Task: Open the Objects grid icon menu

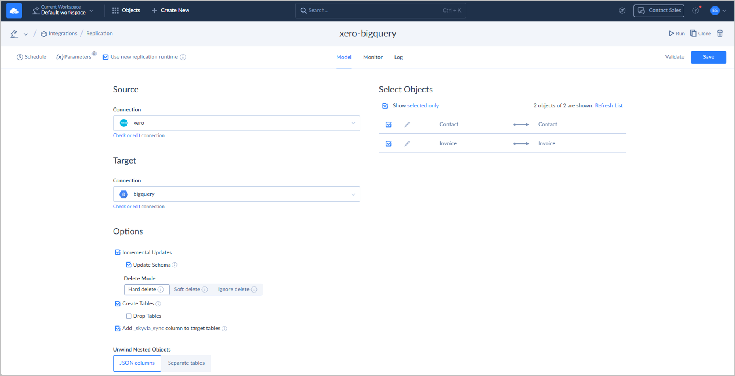Action: [115, 11]
